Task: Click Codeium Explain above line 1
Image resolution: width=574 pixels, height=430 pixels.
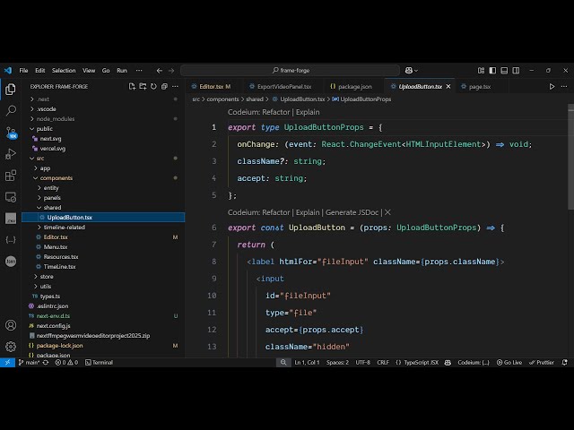Action: coord(308,112)
